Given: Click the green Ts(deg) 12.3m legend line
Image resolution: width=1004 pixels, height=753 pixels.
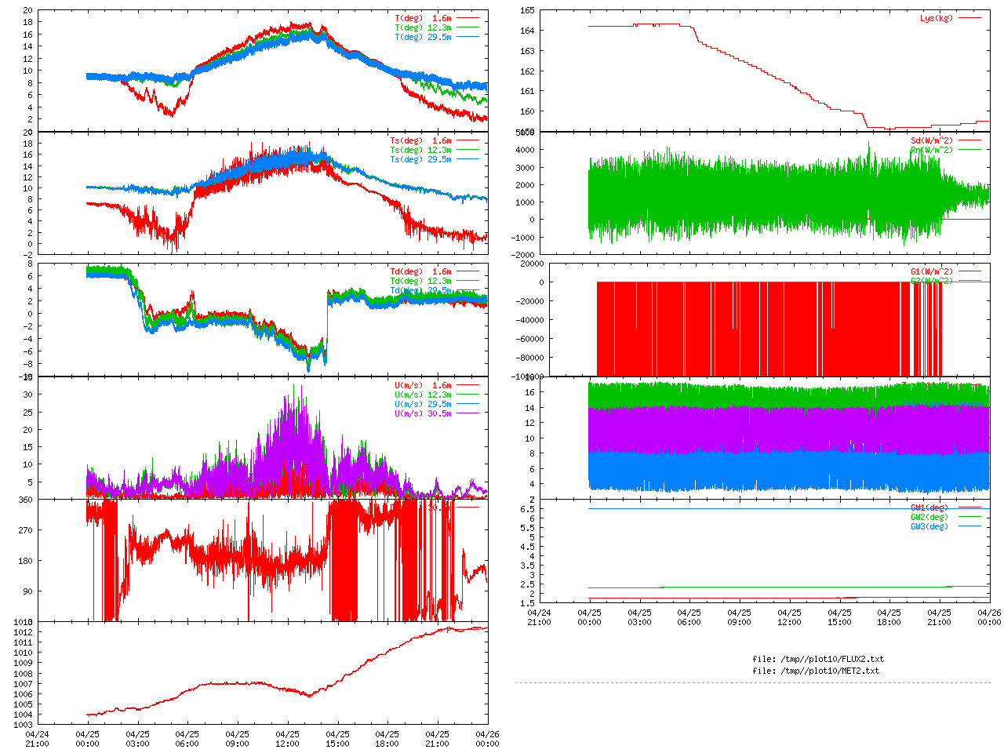Looking at the screenshot, I should [x=467, y=150].
